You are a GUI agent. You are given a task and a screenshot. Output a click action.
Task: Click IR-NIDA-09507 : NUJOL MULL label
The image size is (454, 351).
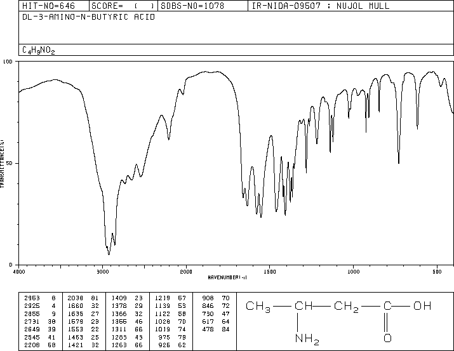pyautogui.click(x=321, y=6)
